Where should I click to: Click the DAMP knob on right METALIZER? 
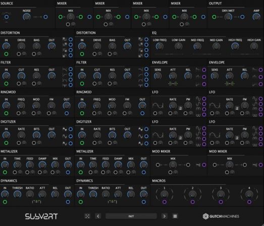point(118,165)
